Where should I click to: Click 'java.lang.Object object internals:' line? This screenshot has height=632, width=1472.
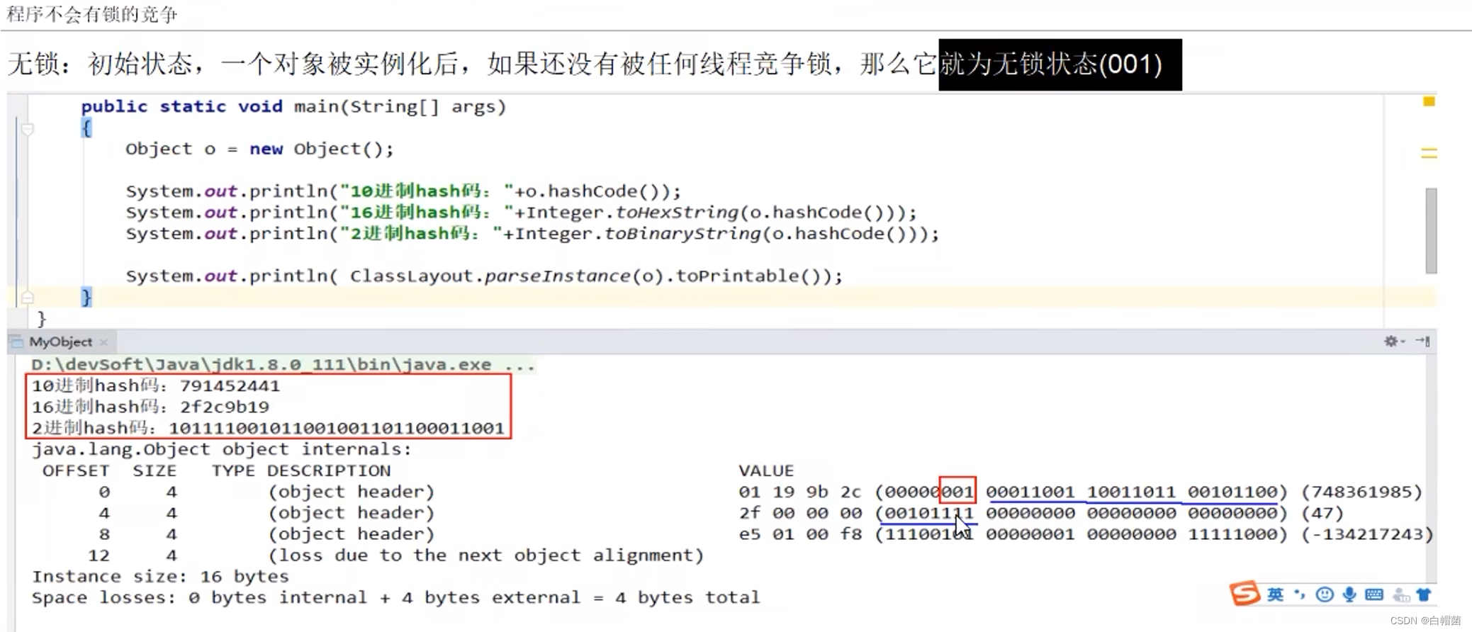[x=221, y=449]
